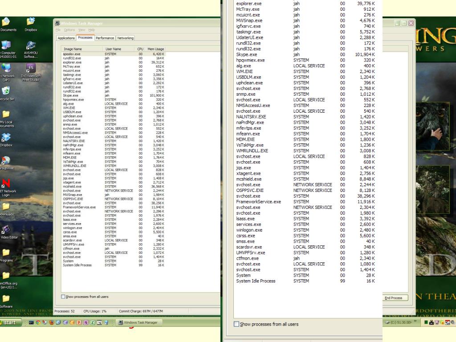Select explorer.exe in the enlarged process list
Viewport: 456px width, 342px height.
point(305,4)
